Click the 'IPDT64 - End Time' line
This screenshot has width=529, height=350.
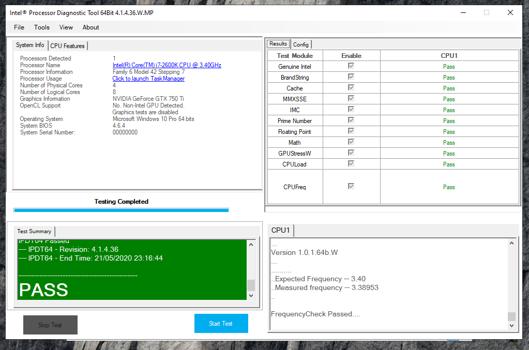point(91,258)
